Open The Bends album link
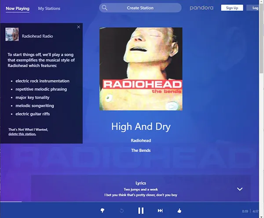This screenshot has height=218, width=264. (141, 150)
